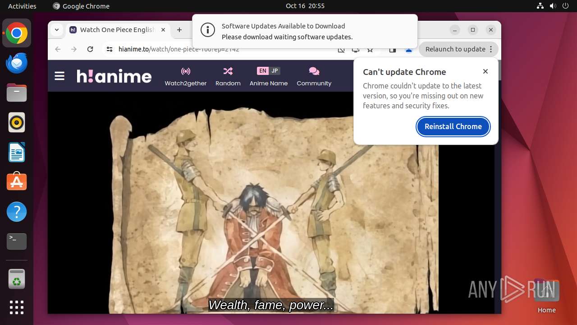View site information for hianime.to
The height and width of the screenshot is (325, 577).
(110, 49)
